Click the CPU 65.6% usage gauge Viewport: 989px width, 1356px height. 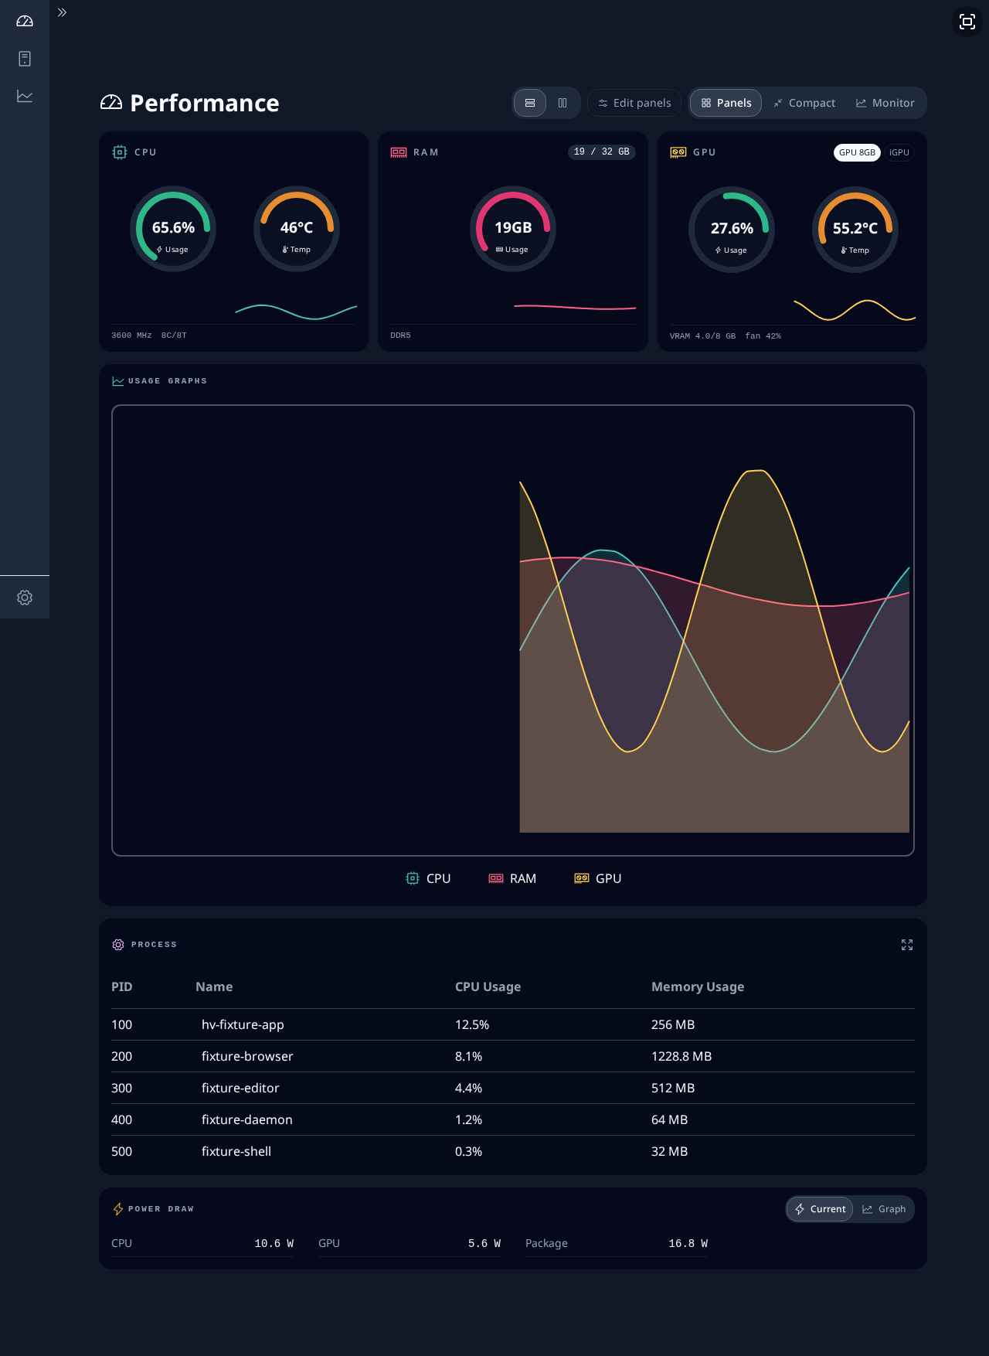(173, 229)
